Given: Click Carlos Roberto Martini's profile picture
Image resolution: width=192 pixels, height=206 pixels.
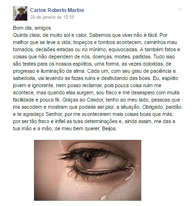Looking at the screenshot, I should (20, 13).
